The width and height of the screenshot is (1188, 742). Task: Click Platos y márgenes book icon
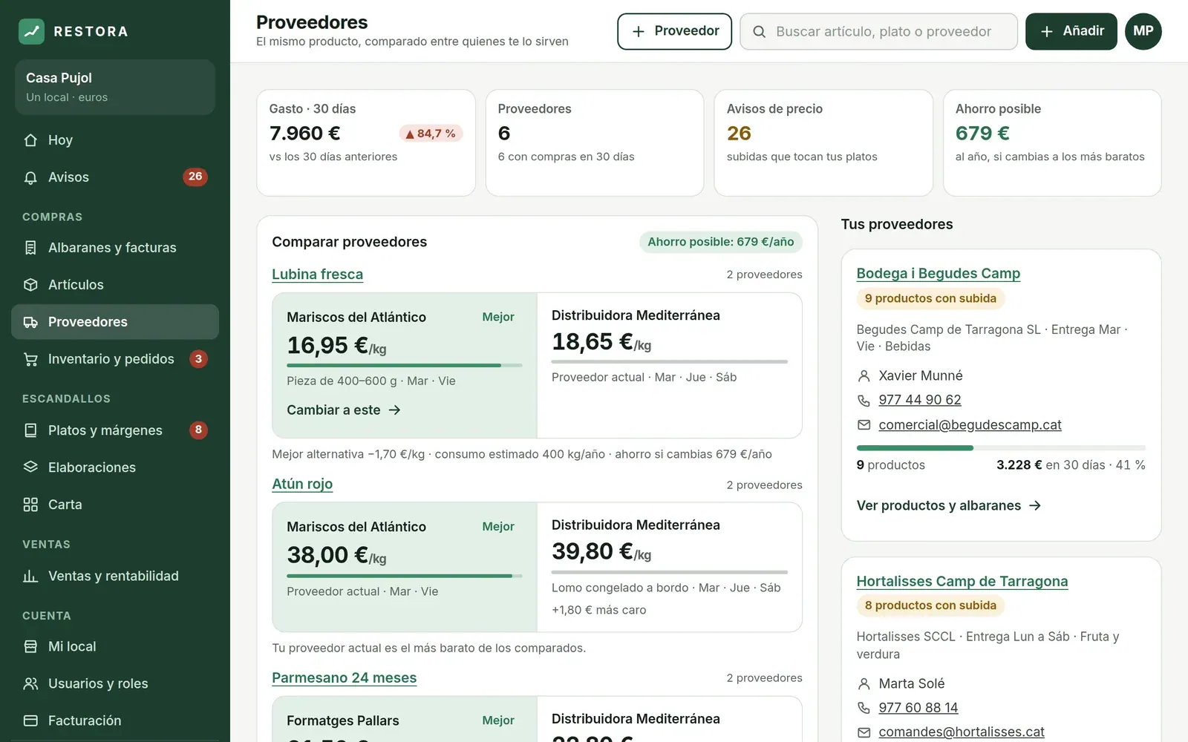click(30, 430)
